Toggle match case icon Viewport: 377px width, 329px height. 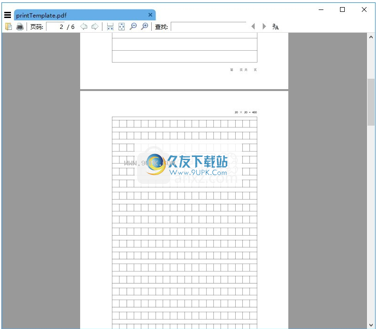276,27
